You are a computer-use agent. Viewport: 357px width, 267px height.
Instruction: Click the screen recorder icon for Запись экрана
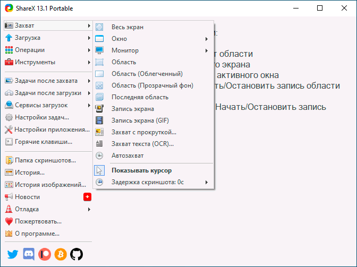99,109
